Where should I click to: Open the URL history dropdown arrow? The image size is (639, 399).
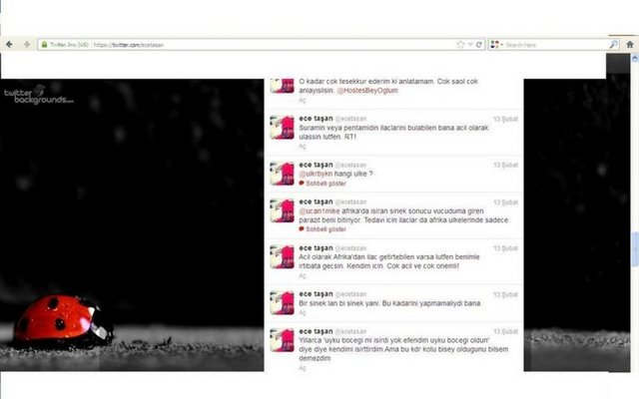click(x=470, y=45)
